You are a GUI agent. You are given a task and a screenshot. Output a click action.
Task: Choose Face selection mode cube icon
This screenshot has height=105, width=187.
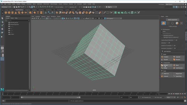click(177, 23)
